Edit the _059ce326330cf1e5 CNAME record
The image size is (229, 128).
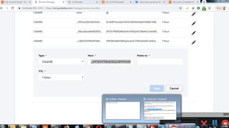coord(194,23)
